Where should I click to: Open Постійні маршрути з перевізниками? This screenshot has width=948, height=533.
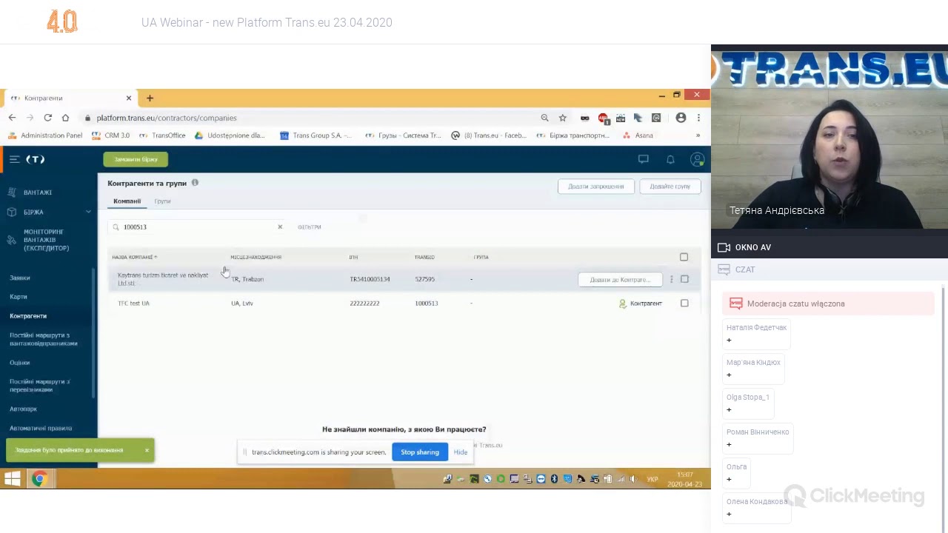coord(40,386)
